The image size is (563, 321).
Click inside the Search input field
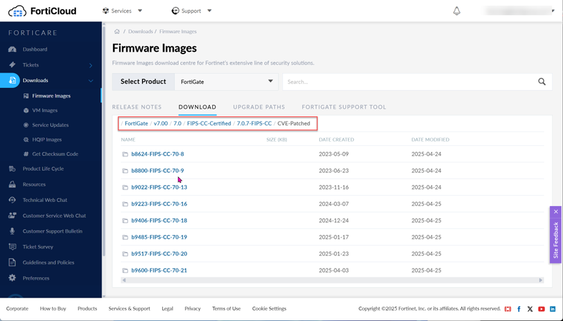coord(409,82)
